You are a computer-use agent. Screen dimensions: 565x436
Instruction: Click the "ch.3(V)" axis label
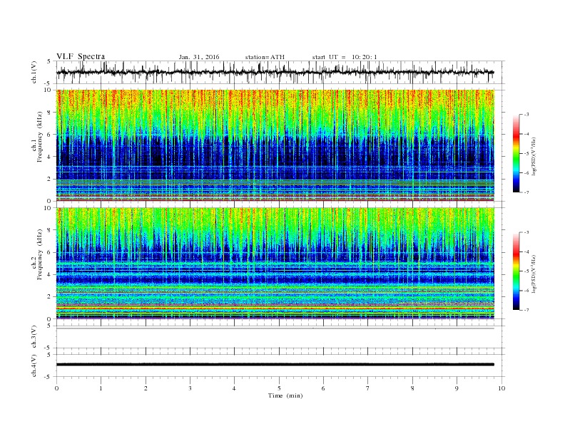click(x=34, y=337)
